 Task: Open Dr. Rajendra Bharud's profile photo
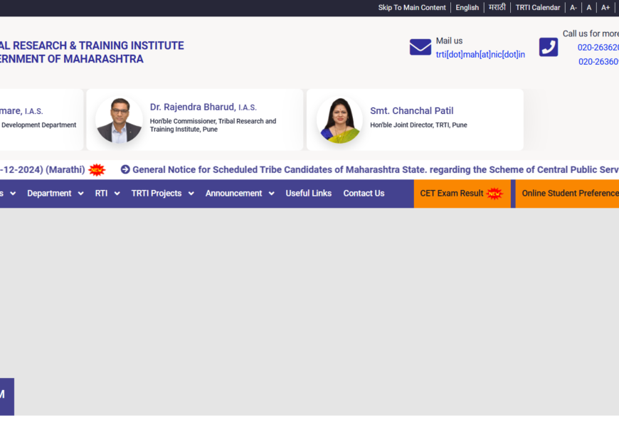click(119, 120)
